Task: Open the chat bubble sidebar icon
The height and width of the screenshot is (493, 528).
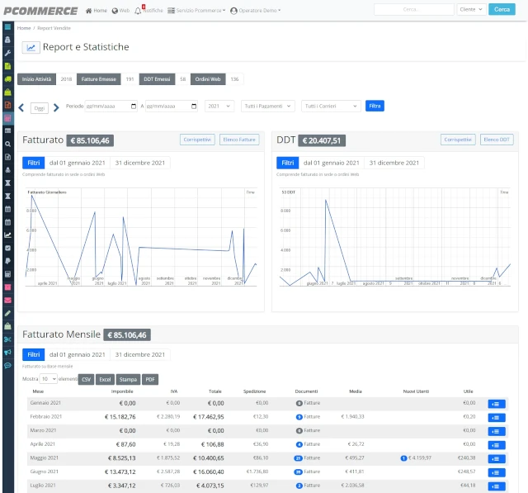Action: pyautogui.click(x=7, y=366)
